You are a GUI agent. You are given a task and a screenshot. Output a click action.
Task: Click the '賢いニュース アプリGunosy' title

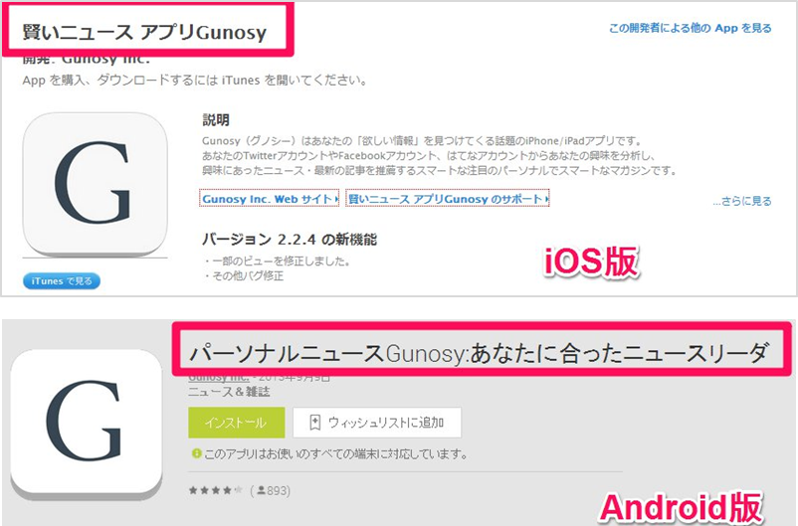pyautogui.click(x=144, y=32)
